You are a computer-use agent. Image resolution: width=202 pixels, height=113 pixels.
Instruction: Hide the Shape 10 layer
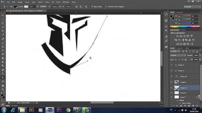171,76
